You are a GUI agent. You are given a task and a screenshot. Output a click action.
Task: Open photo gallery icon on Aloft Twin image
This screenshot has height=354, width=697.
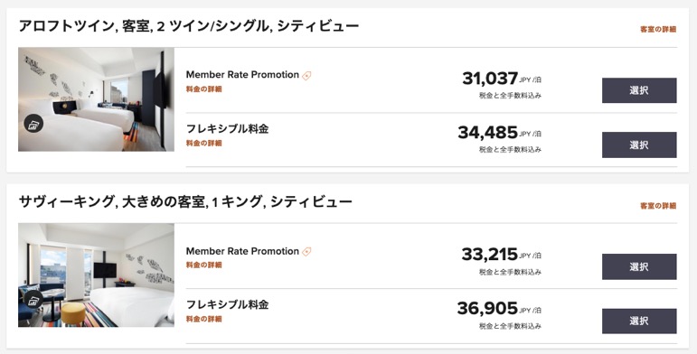(33, 124)
